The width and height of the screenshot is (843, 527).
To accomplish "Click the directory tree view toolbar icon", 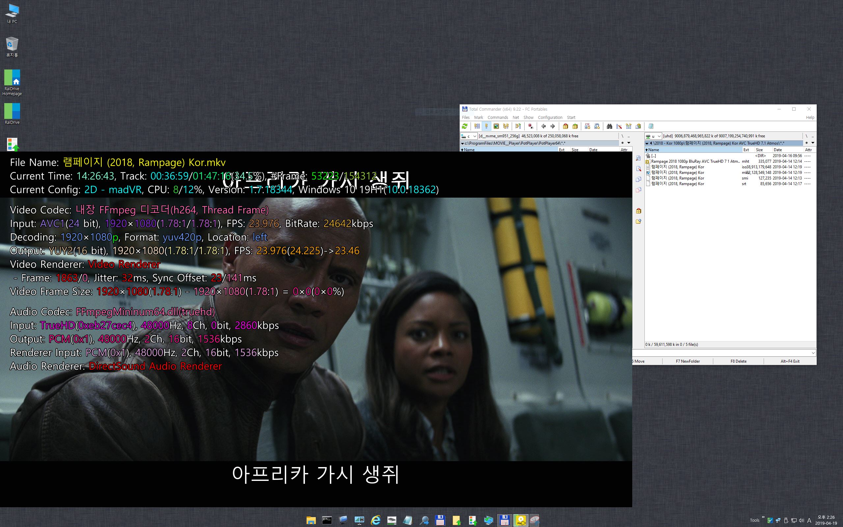I will pos(506,126).
